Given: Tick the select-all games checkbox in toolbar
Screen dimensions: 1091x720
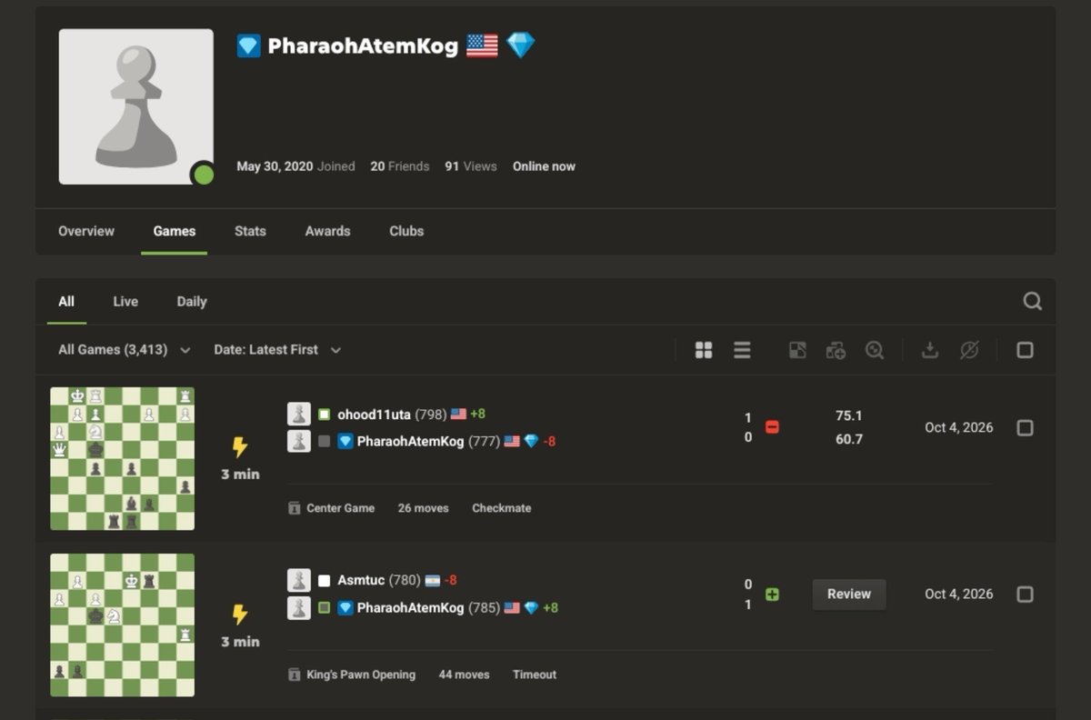Looking at the screenshot, I should (x=1025, y=350).
